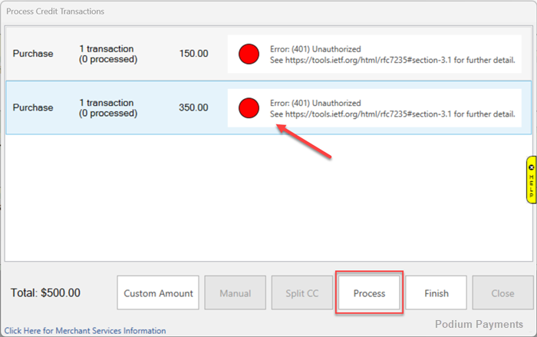Click Process to run the transactions
537x337 pixels.
coord(369,293)
